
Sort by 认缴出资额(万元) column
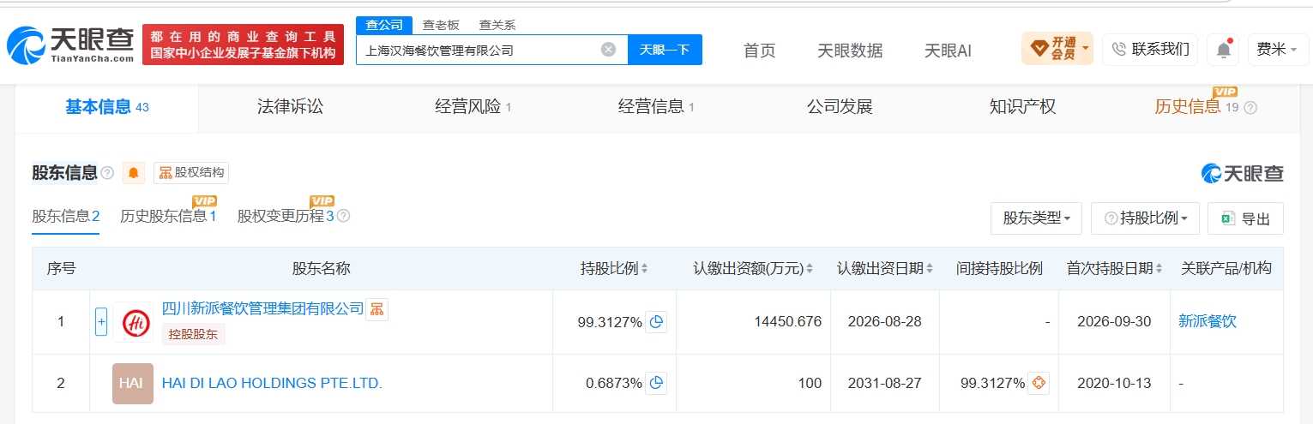pos(809,269)
